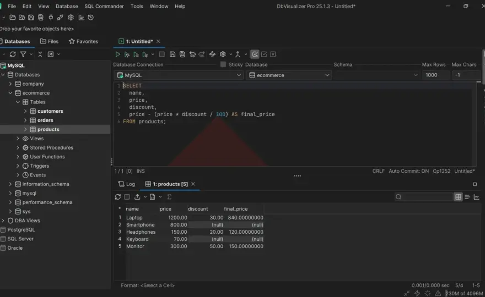Switch results to grid view
The image size is (485, 297).
click(x=458, y=197)
